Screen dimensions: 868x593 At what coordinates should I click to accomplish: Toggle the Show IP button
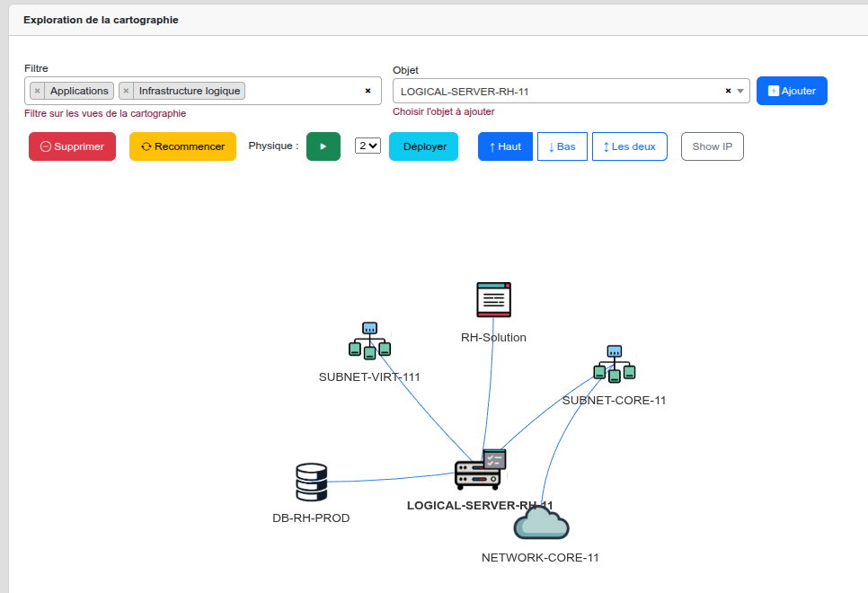tap(712, 146)
